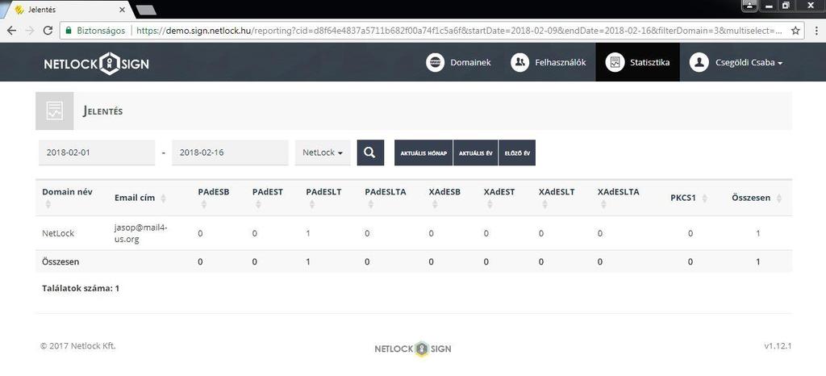This screenshot has width=826, height=376.
Task: Close the Jelentés browser tab
Action: point(122,10)
